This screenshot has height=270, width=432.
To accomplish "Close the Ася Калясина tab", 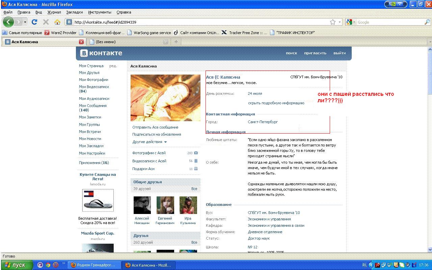I will 81,42.
